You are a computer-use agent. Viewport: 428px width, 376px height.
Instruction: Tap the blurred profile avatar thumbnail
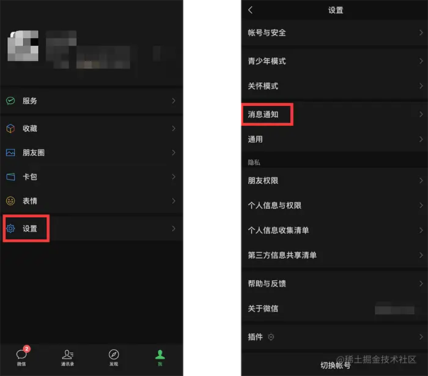pyautogui.click(x=23, y=46)
